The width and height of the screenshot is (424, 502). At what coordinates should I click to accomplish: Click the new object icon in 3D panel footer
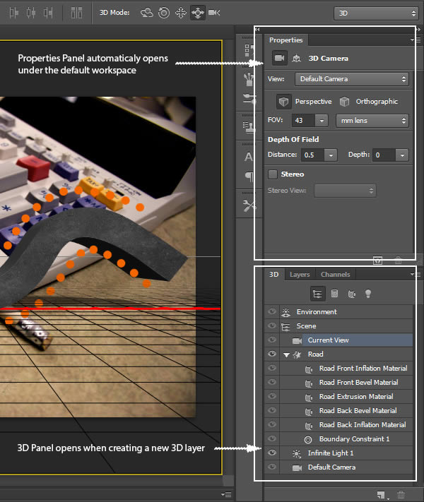point(381,495)
